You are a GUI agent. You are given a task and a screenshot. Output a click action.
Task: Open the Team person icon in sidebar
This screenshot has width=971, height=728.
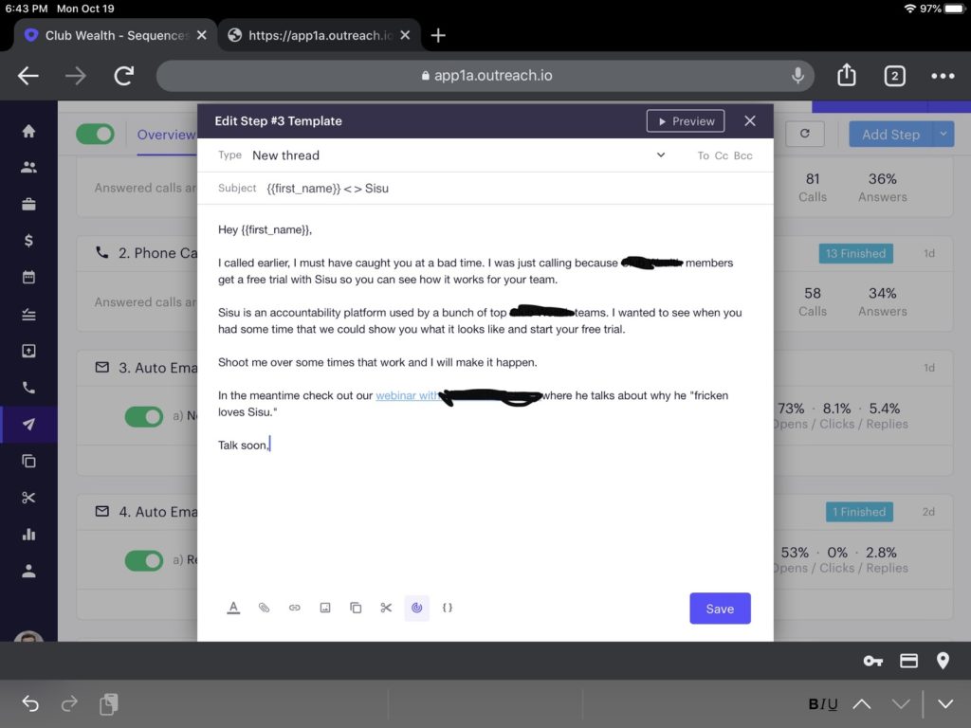28,571
